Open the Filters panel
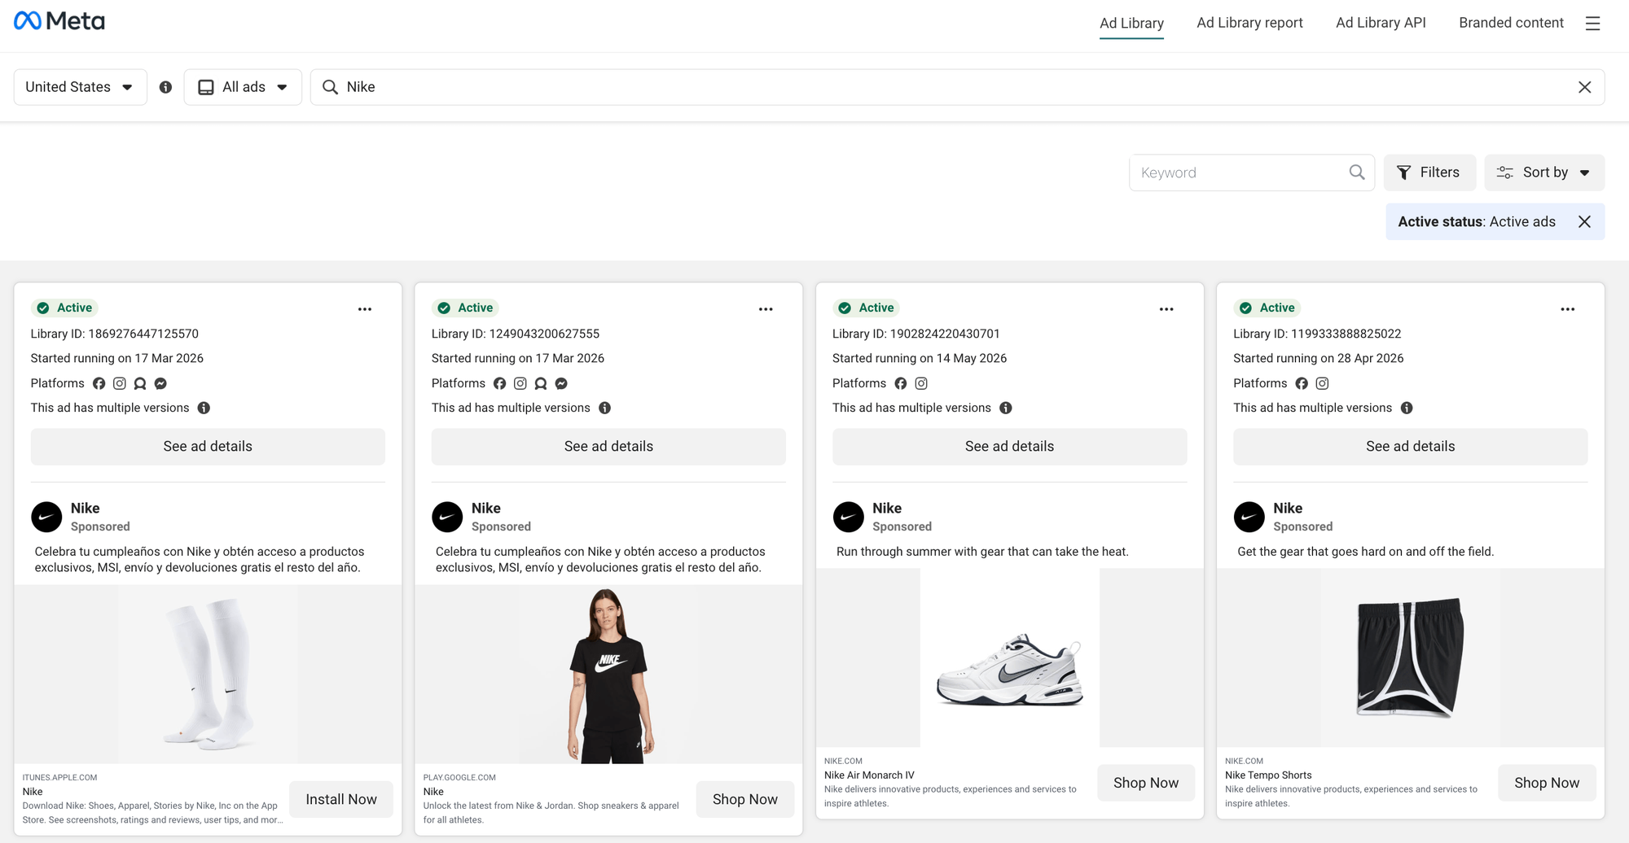This screenshot has height=843, width=1629. tap(1429, 173)
